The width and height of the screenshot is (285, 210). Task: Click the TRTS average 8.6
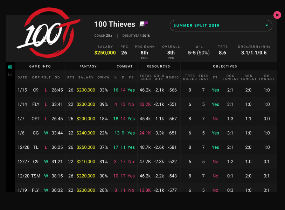pos(222,53)
